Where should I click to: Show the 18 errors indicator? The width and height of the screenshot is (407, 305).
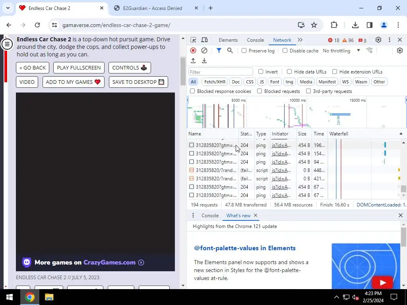click(333, 40)
